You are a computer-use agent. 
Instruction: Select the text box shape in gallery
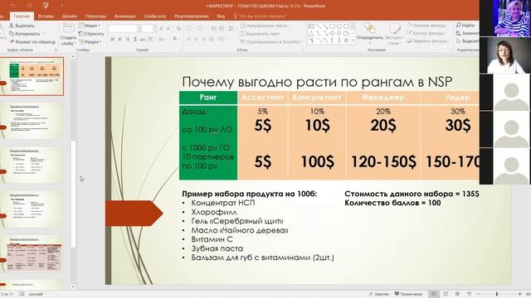pyautogui.click(x=311, y=26)
